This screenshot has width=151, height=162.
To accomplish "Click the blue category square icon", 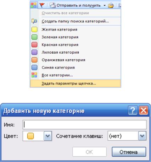I will tap(34, 67).
